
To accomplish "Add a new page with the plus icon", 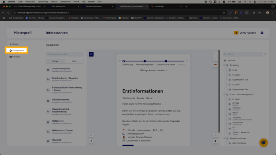I will click(187, 61).
